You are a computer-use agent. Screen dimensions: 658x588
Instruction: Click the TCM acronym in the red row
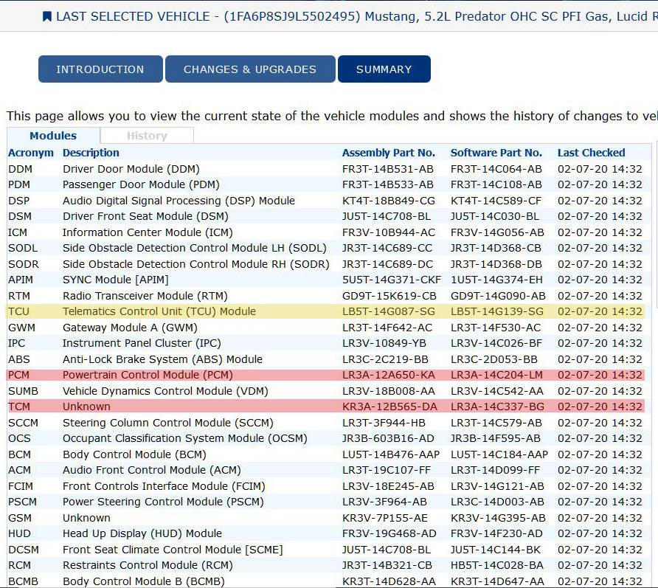tap(19, 407)
